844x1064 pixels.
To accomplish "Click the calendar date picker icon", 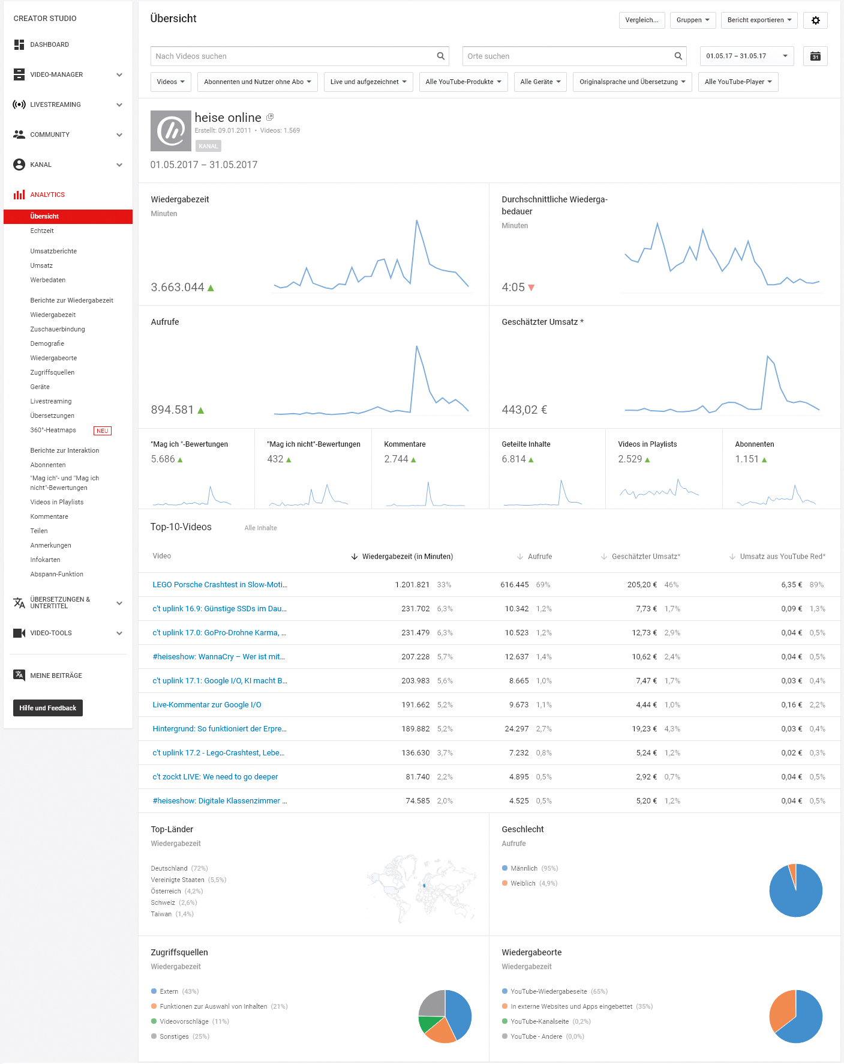I will coord(815,56).
